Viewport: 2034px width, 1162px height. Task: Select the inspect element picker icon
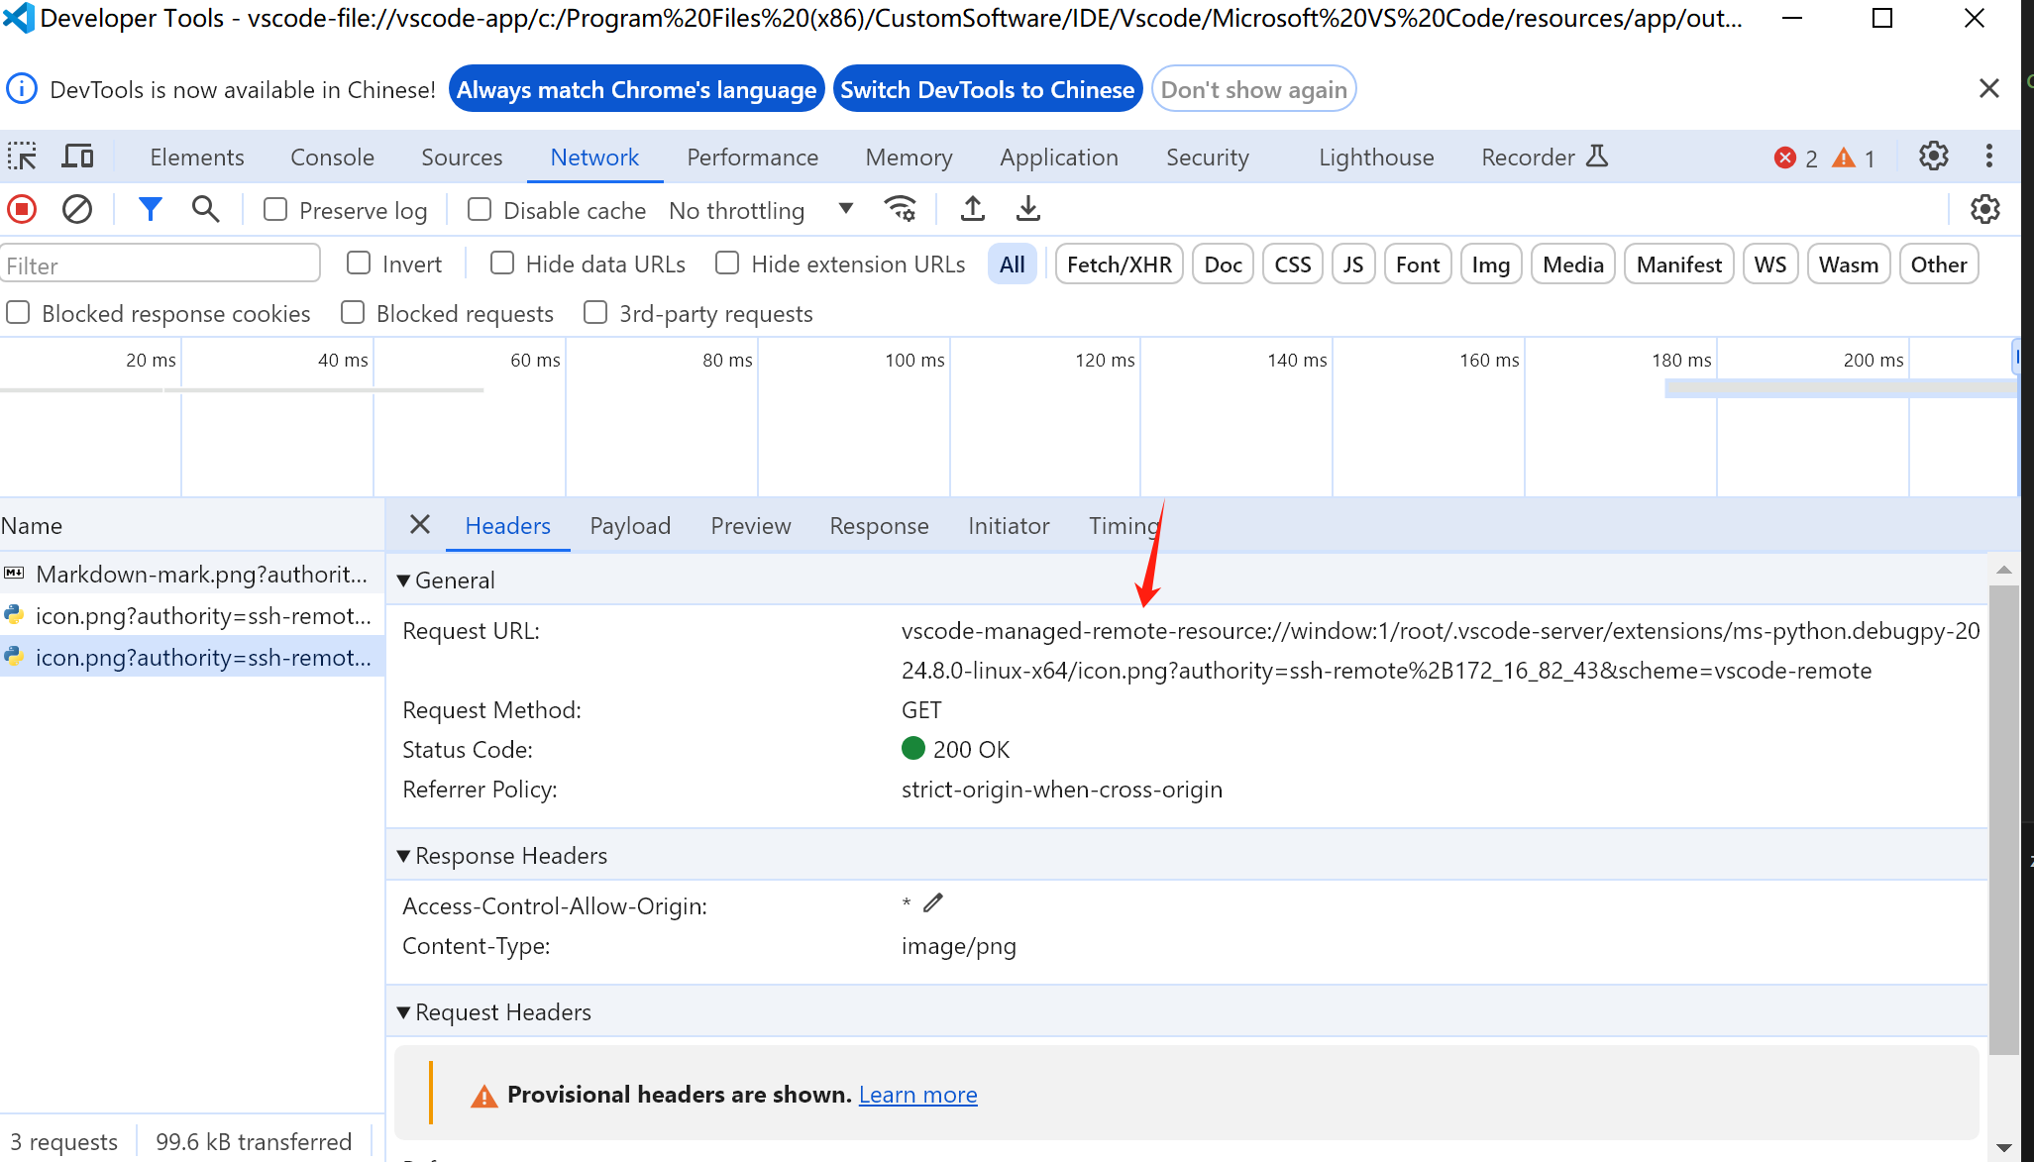click(x=22, y=157)
